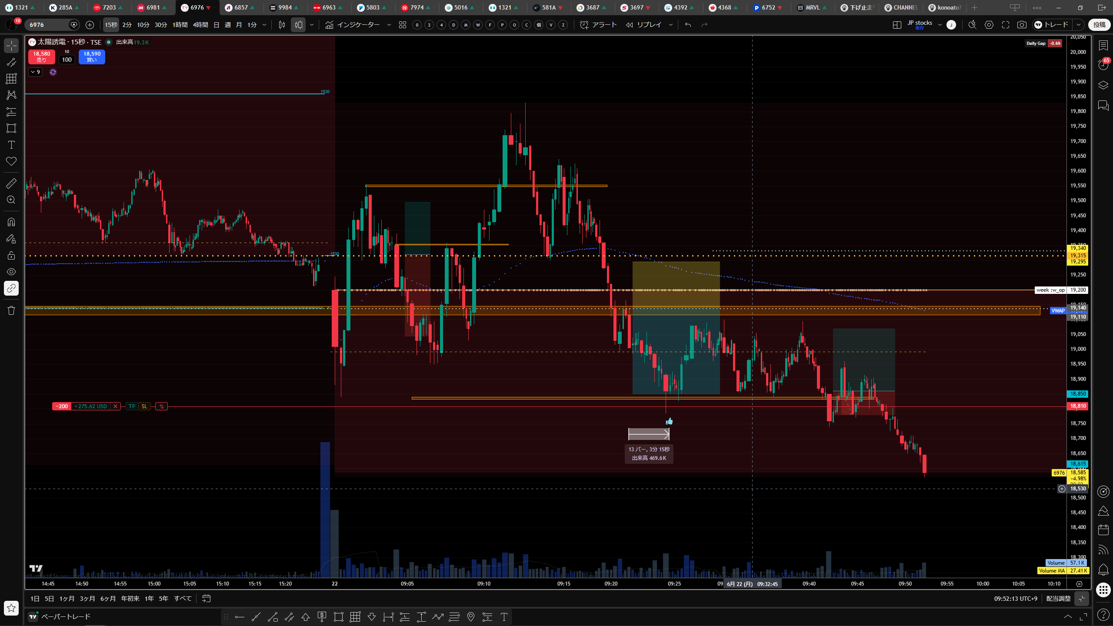Screen dimensions: 1113x626
Task: Open the JP stocks layout dropdown
Action: point(940,25)
